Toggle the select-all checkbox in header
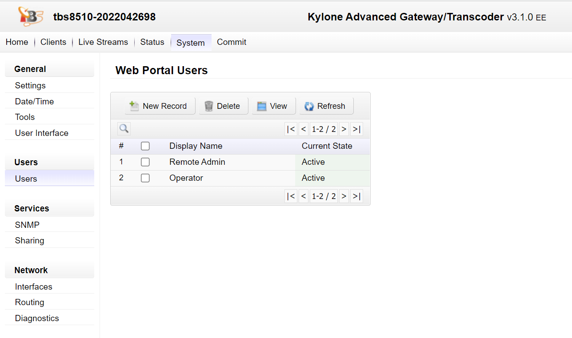The width and height of the screenshot is (572, 338). (x=145, y=146)
